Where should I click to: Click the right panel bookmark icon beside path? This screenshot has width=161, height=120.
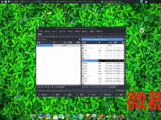point(124,39)
